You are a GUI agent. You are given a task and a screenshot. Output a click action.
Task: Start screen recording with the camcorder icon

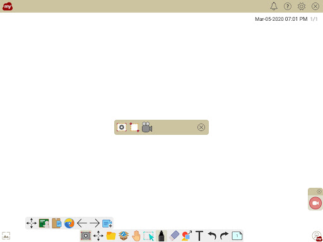click(147, 127)
